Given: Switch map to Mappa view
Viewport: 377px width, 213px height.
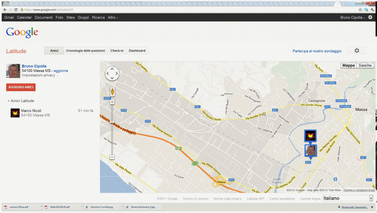Looking at the screenshot, I should (x=348, y=65).
